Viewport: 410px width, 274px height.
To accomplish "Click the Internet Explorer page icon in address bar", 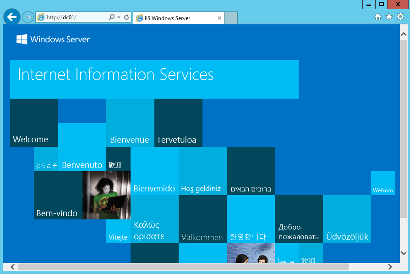I will coord(41,17).
